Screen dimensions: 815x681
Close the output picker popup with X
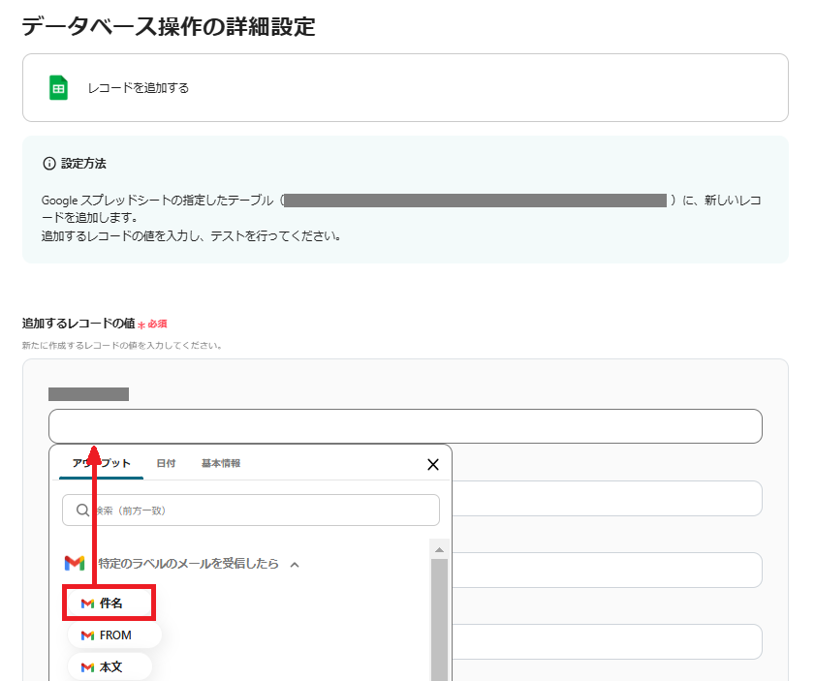[x=433, y=465]
